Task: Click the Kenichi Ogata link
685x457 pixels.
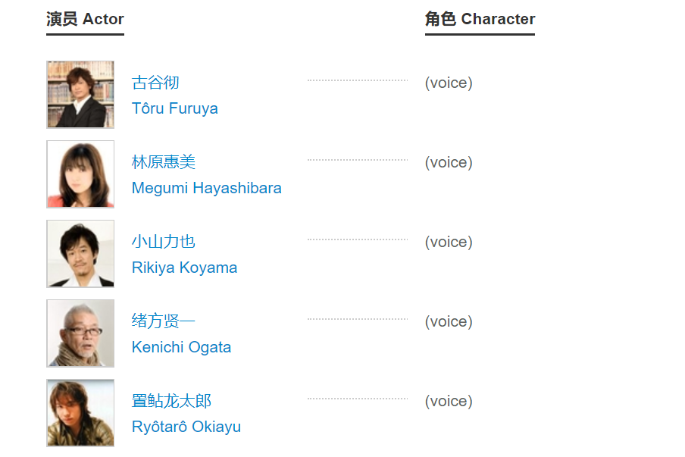Action: click(x=181, y=347)
